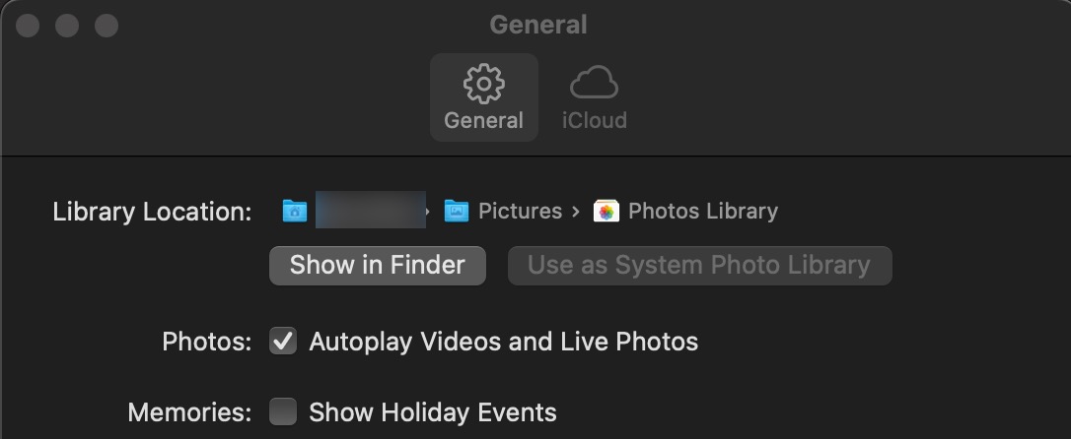Select the iCloud tab label
This screenshot has width=1071, height=439.
[595, 121]
